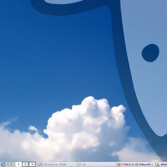Screen dimensions: 167x167
Task: Open the Juk taskbar entry
Action: [96, 164]
